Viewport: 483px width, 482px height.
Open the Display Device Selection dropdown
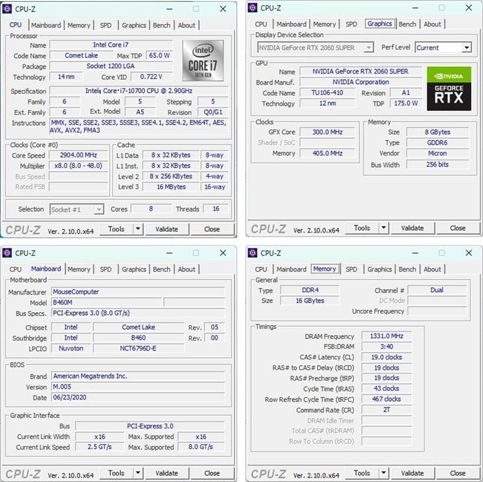369,47
